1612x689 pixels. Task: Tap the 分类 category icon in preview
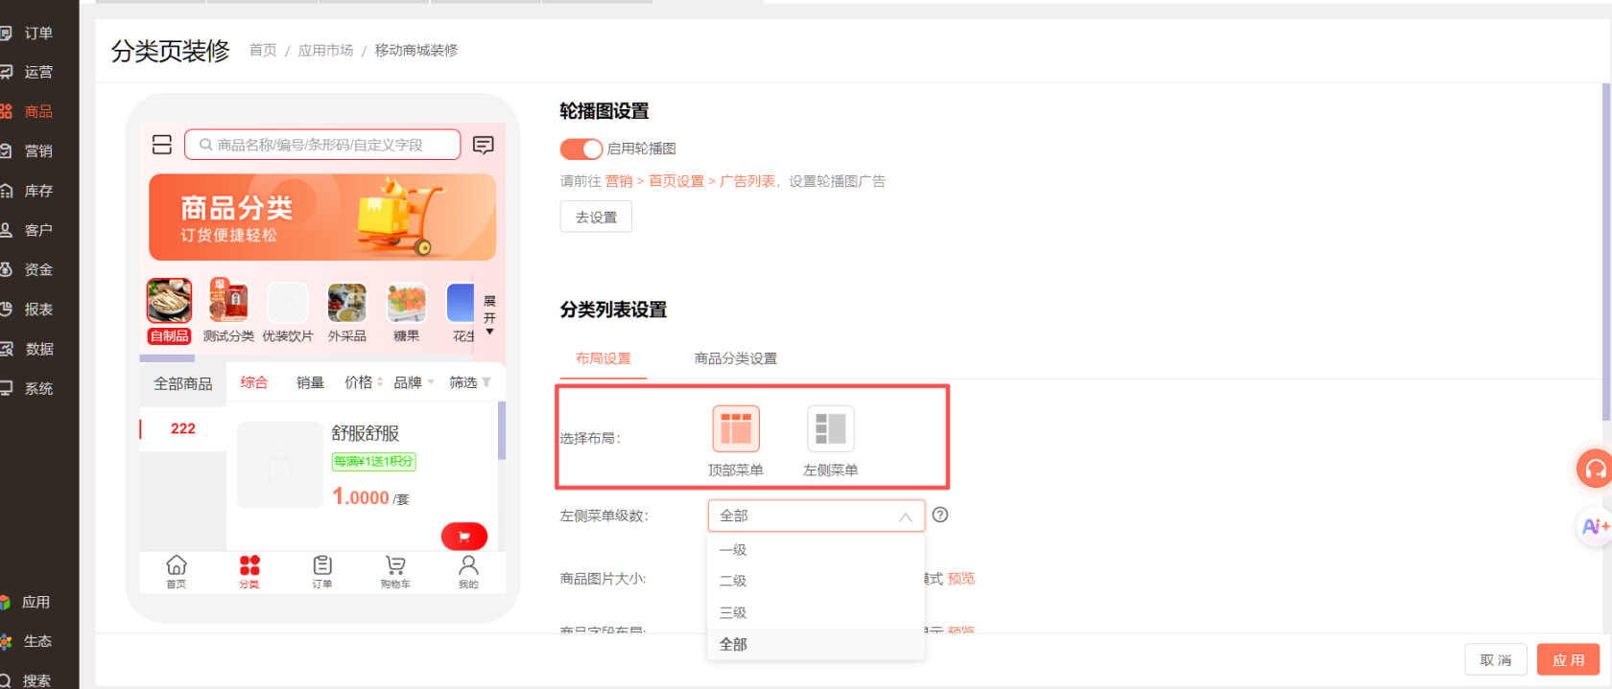coord(249,571)
